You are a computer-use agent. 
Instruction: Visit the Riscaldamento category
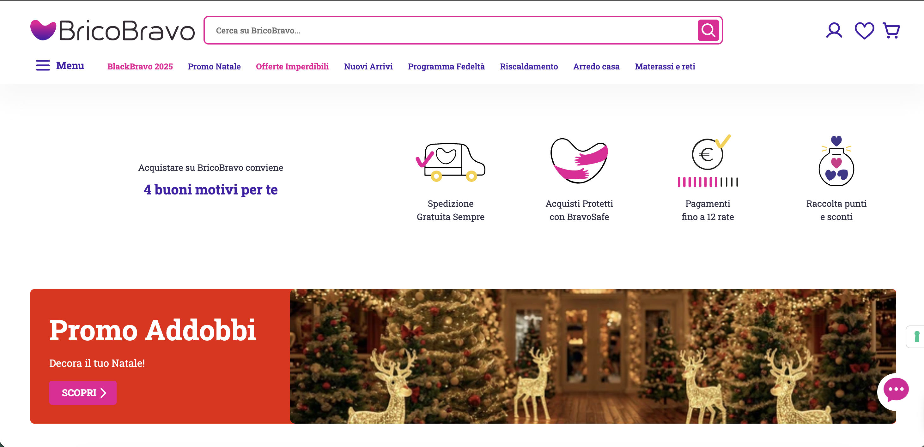[529, 66]
